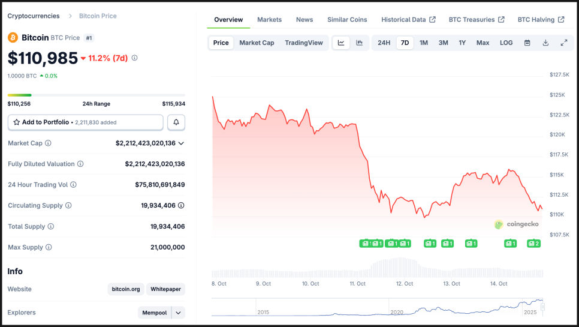Expand the Market Cap value chevron
This screenshot has height=327, width=579.
(181, 143)
